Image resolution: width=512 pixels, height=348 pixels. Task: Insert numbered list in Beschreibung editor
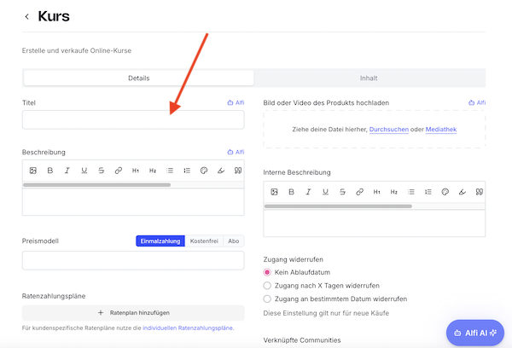point(187,171)
